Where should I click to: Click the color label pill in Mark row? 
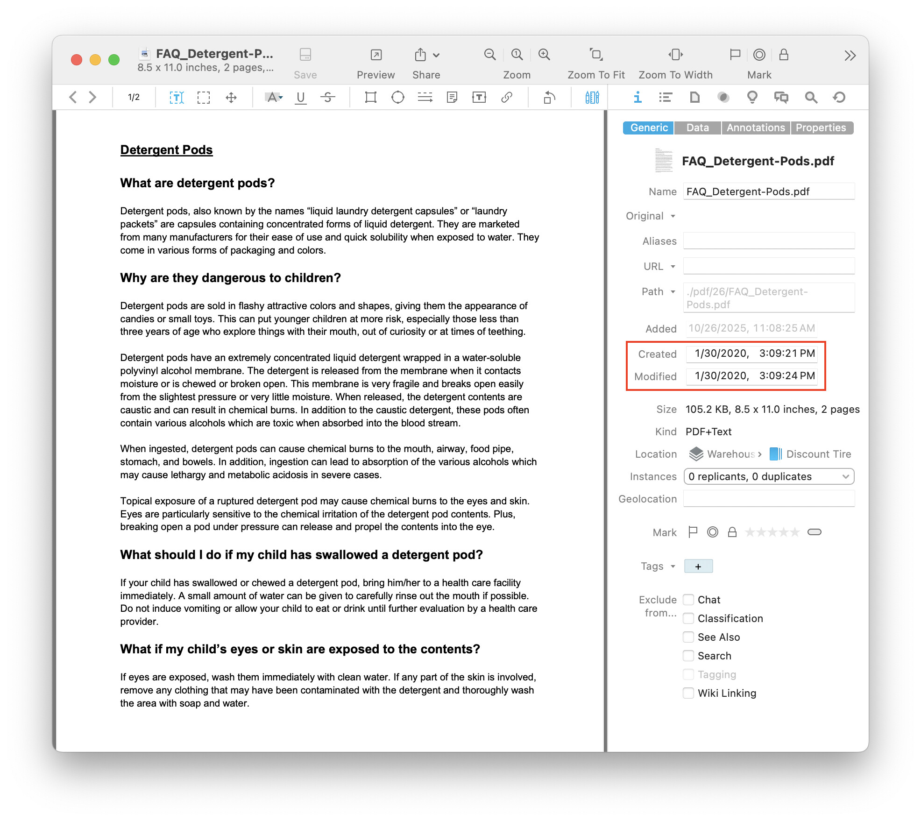click(814, 532)
